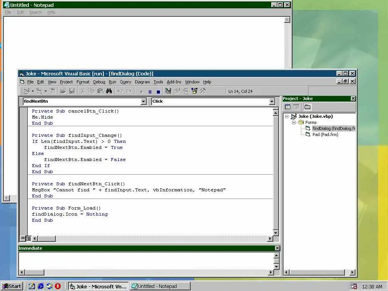Viewport: 388px width, 291px height.
Task: Open the Diagram menu
Action: 142,82
